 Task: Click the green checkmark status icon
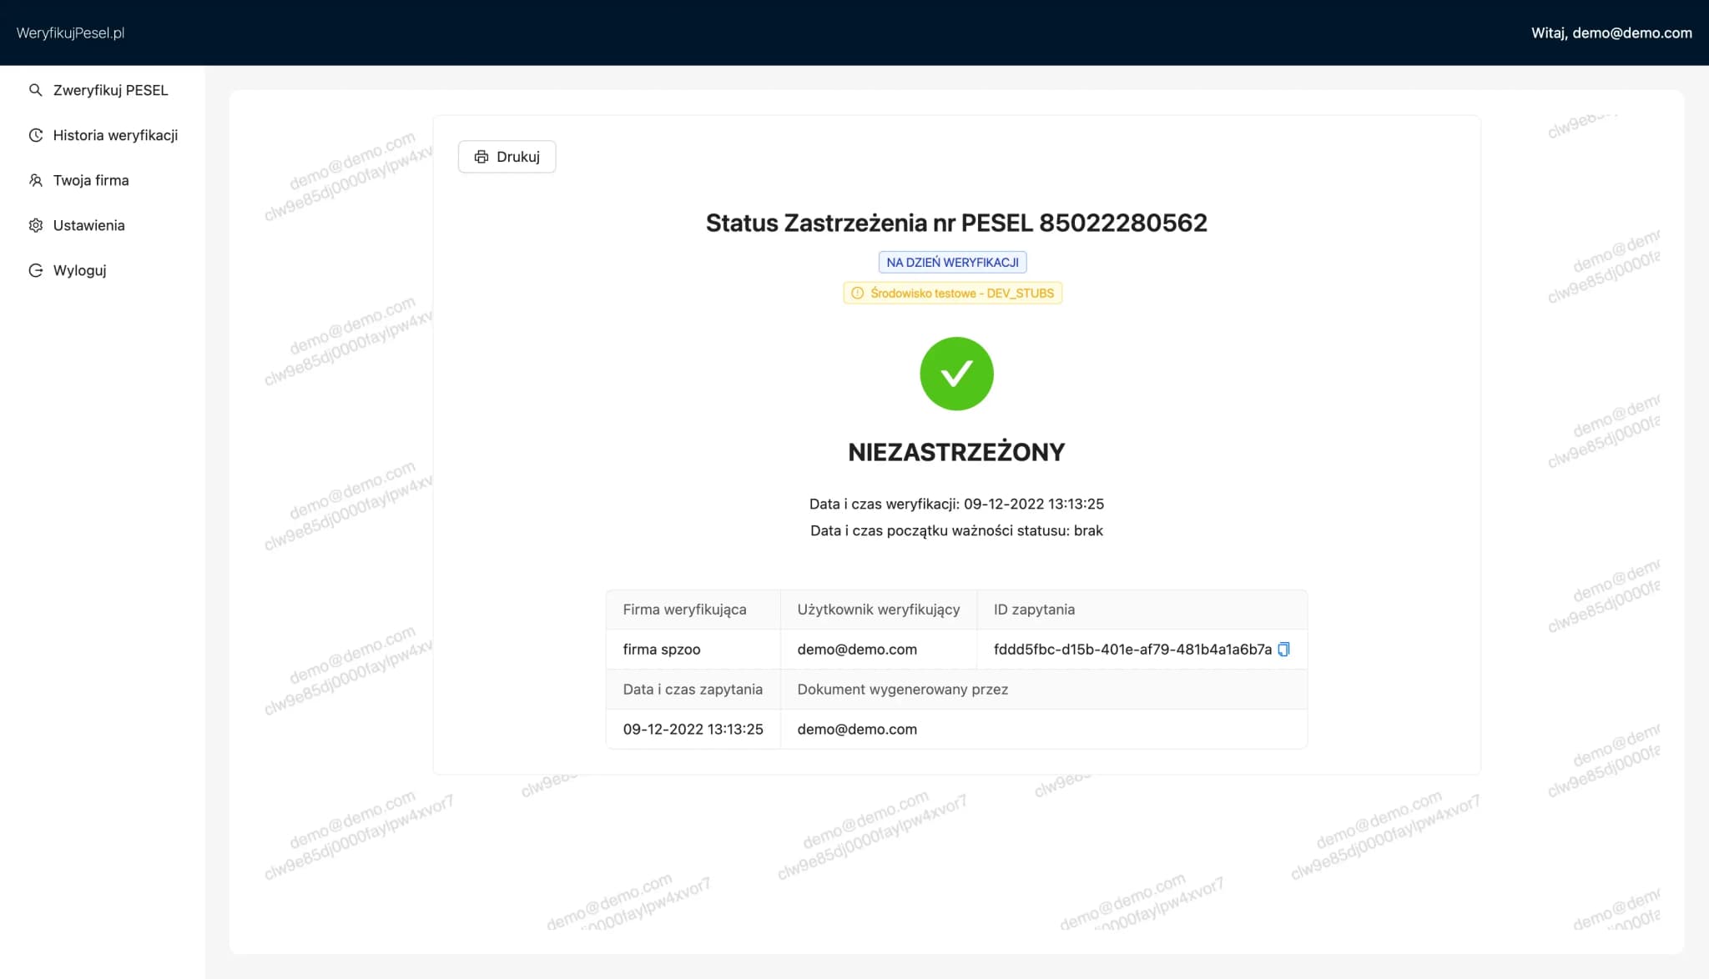pos(956,374)
